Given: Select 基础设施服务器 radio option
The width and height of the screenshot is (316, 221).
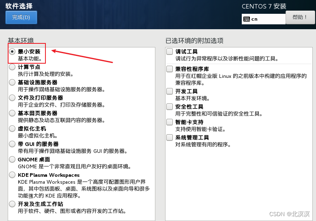Looking at the screenshot, I should point(12,82).
